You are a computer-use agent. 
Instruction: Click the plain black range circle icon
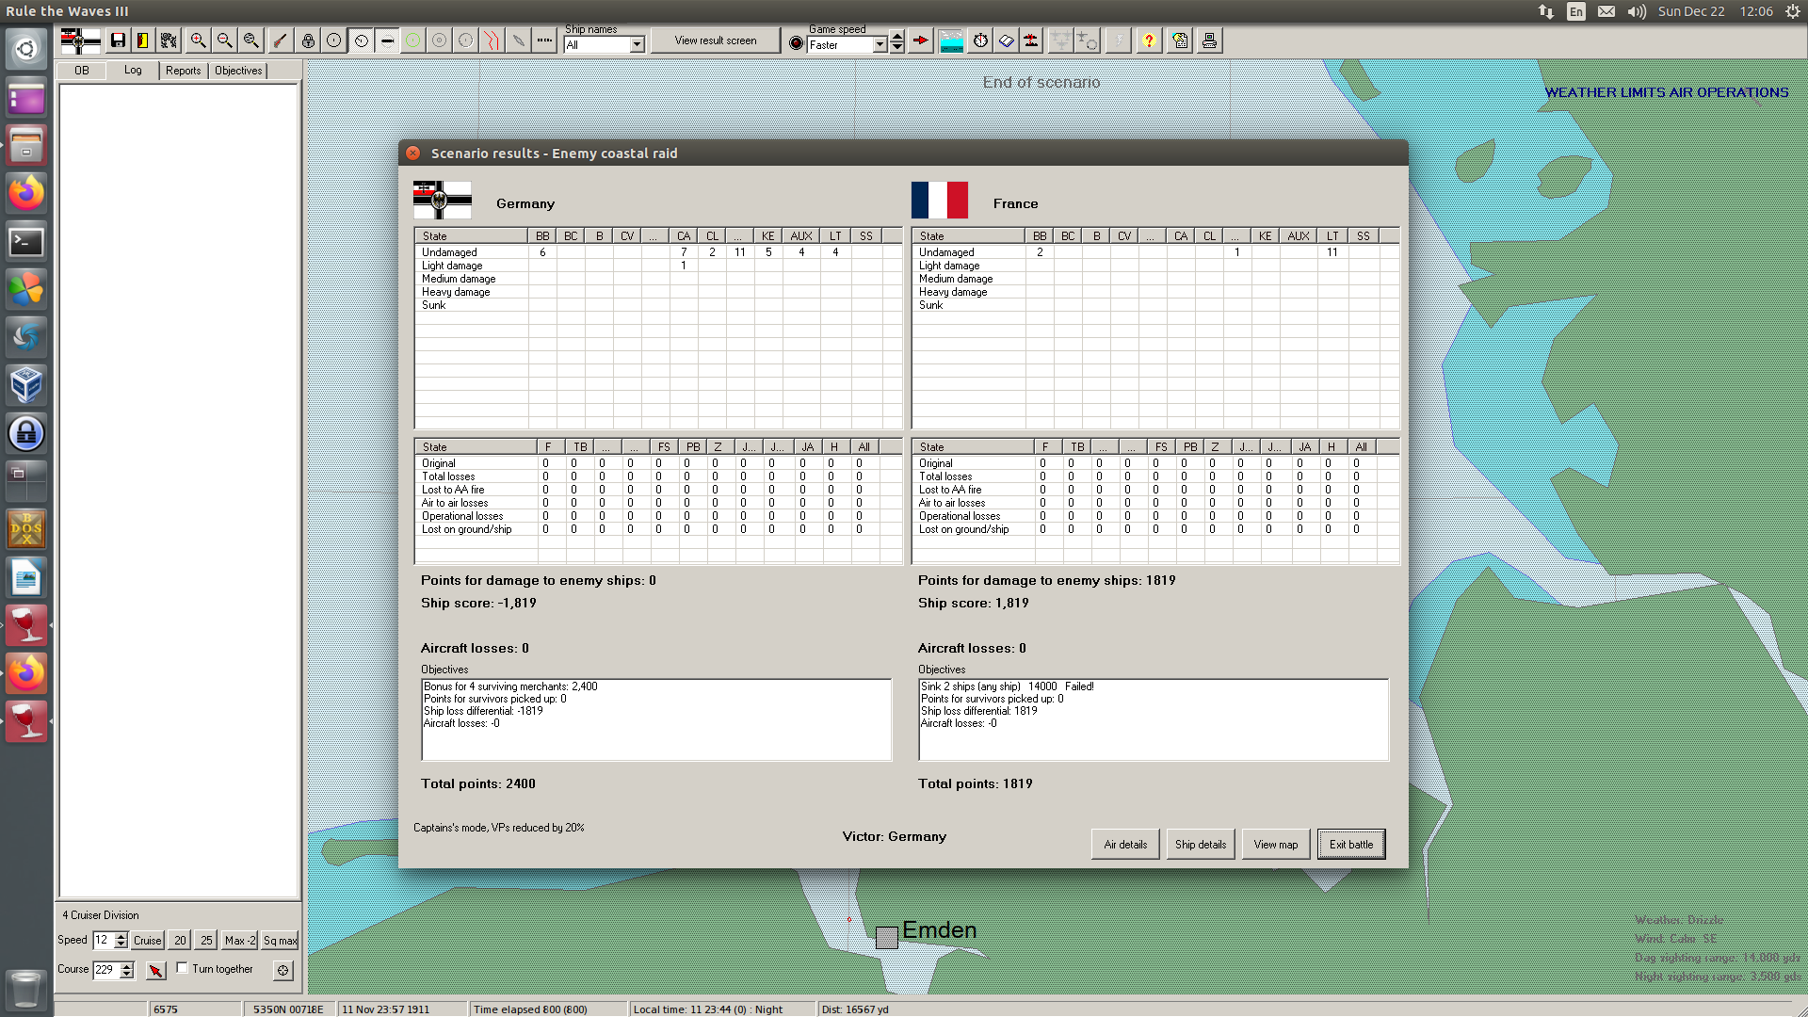point(334,40)
